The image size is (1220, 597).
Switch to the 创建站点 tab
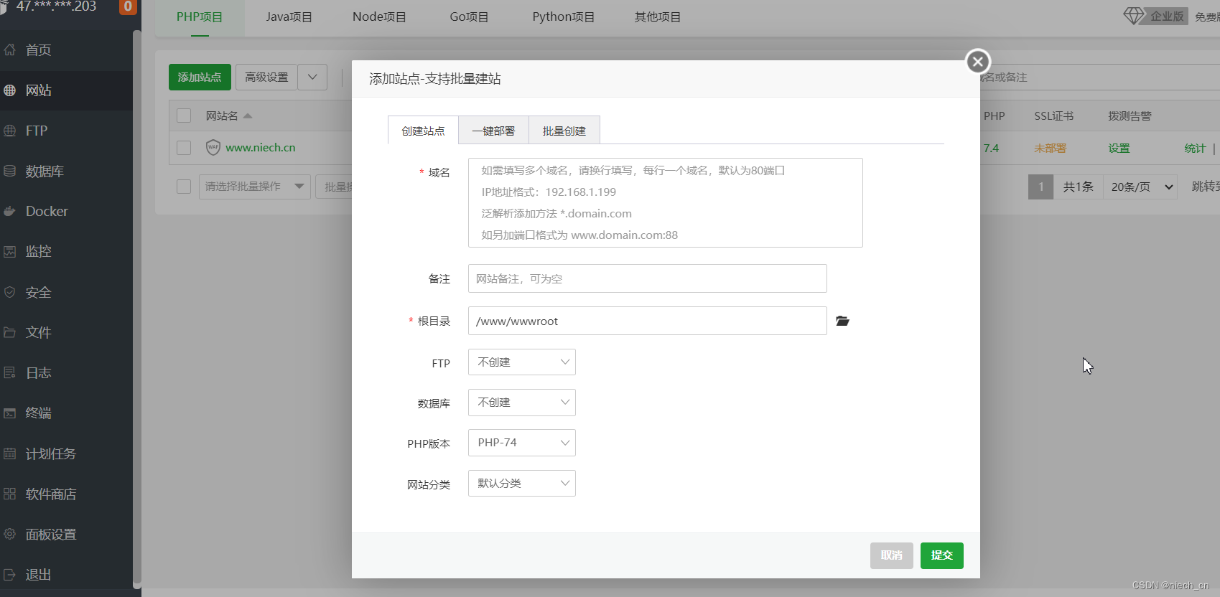423,131
